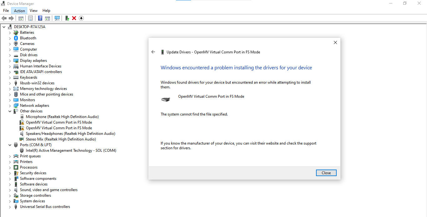Screen dimensions: 427x217
Task: Open the View menu
Action: tap(33, 11)
